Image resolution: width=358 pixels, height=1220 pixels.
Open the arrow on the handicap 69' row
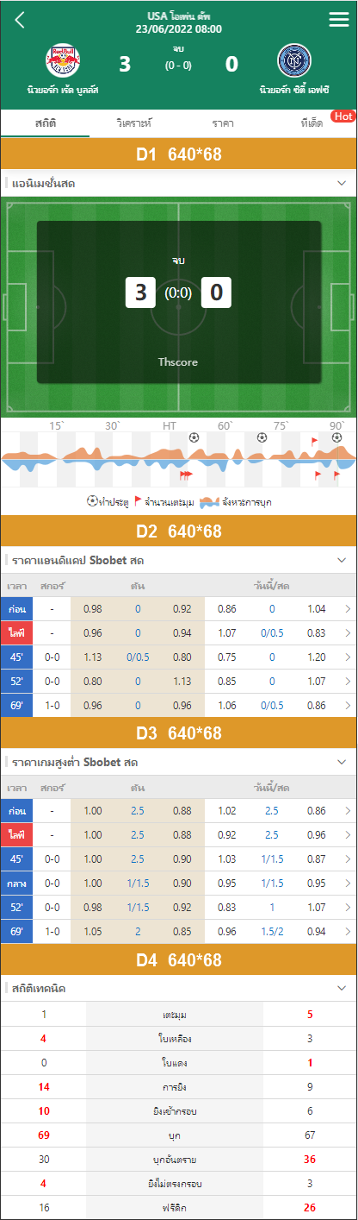(x=348, y=705)
